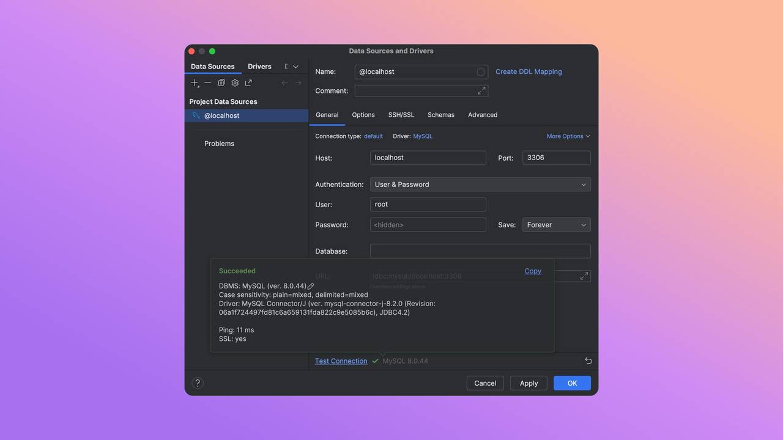The width and height of the screenshot is (783, 440).
Task: Open data source properties via the gear icon
Action: coord(235,82)
